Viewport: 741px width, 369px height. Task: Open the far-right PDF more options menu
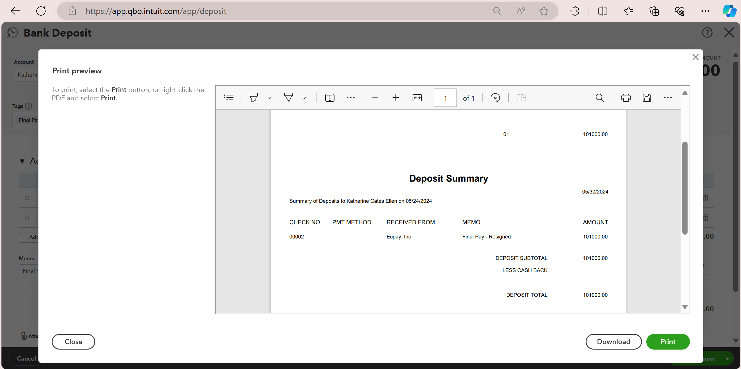pyautogui.click(x=668, y=98)
